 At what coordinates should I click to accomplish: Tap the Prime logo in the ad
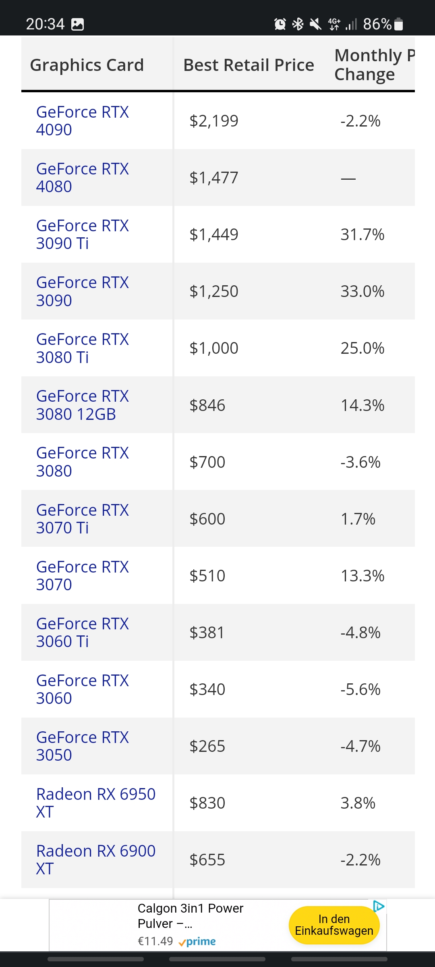pos(197,942)
